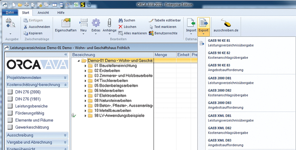This screenshot has width=296, height=150.
Task: Open the Eigenschaften properties icon
Action: coord(65,24)
